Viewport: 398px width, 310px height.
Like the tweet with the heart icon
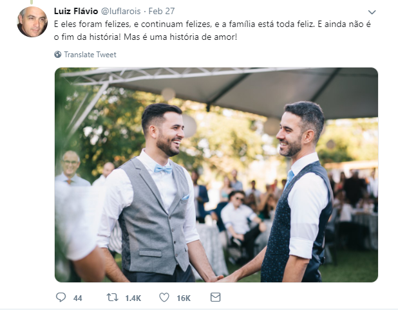[x=164, y=297]
